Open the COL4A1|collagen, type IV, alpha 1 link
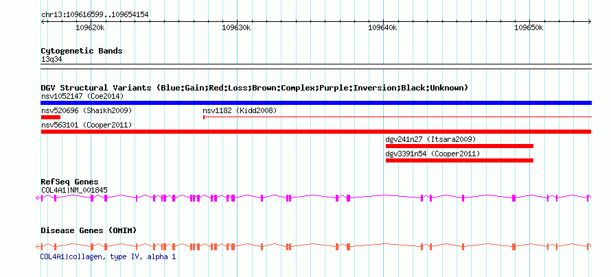 pyautogui.click(x=108, y=257)
